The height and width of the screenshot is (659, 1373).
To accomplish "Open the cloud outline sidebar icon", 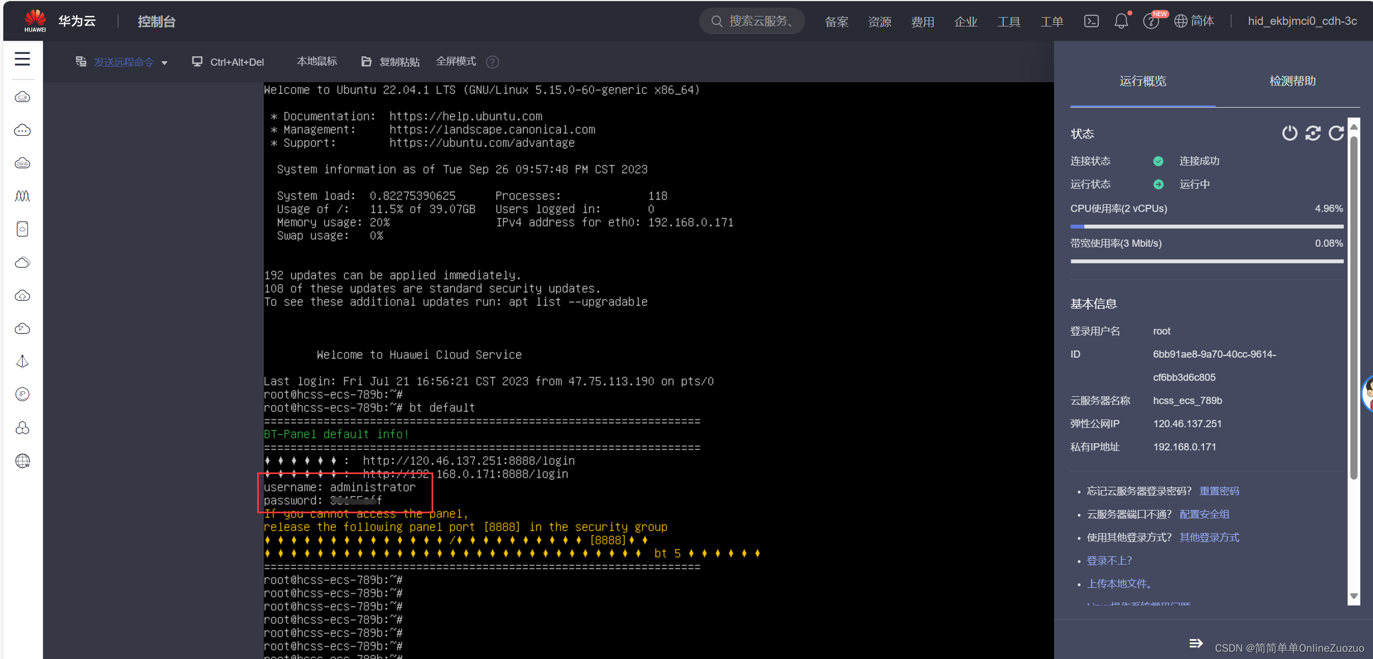I will (x=22, y=262).
